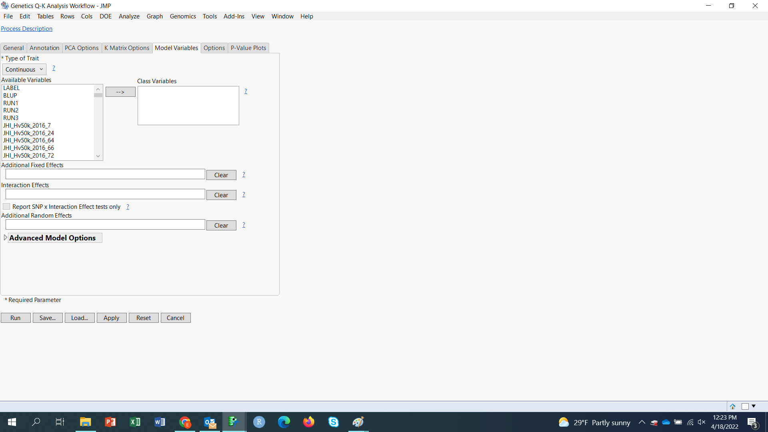Click the Additional Fixed Effects field
The image size is (768, 432).
coord(105,174)
